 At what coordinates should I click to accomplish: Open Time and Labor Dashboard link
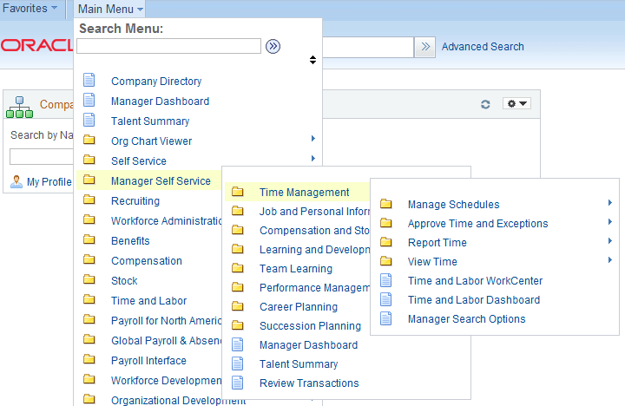pyautogui.click(x=474, y=299)
